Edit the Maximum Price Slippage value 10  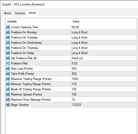click(104, 100)
